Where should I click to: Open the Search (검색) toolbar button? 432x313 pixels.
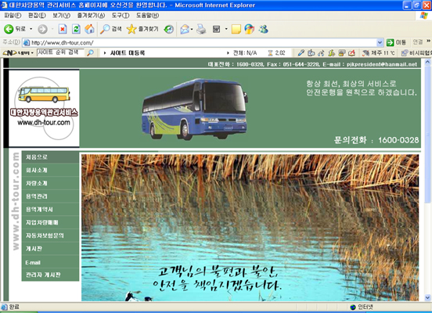(111, 29)
